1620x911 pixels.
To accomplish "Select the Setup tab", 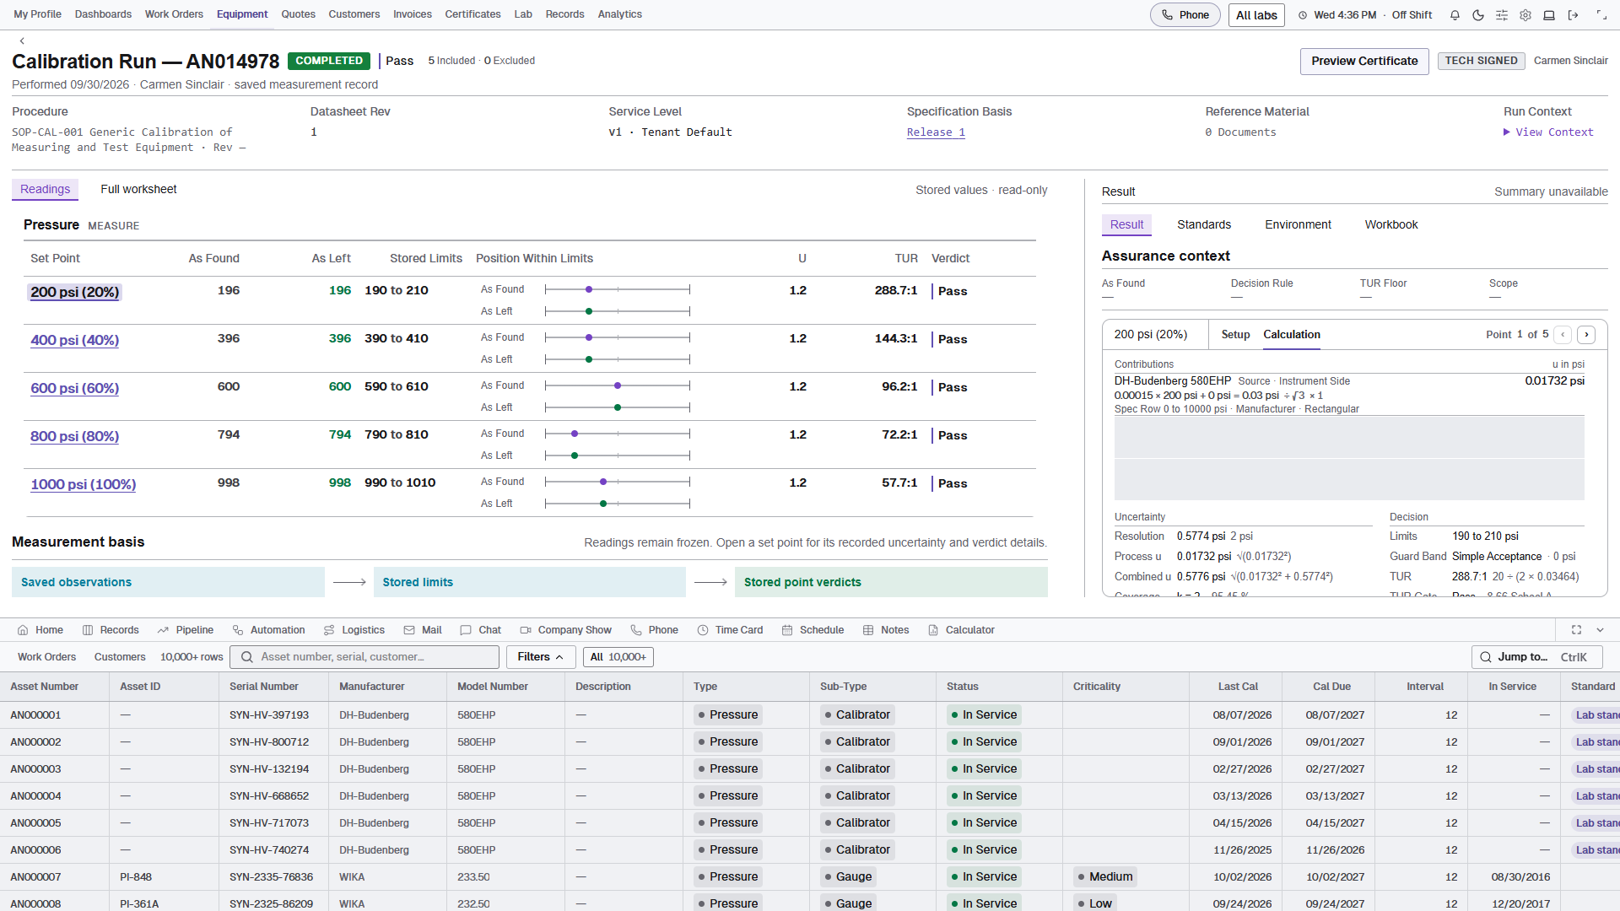I will pos(1235,335).
